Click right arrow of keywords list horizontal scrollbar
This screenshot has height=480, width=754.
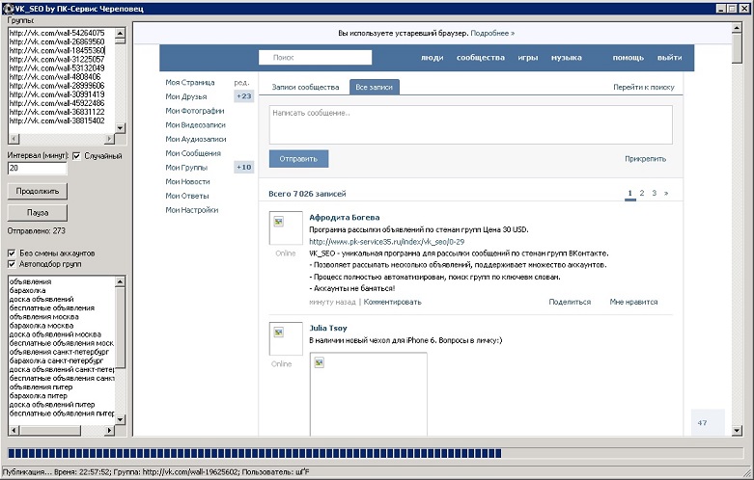110,430
